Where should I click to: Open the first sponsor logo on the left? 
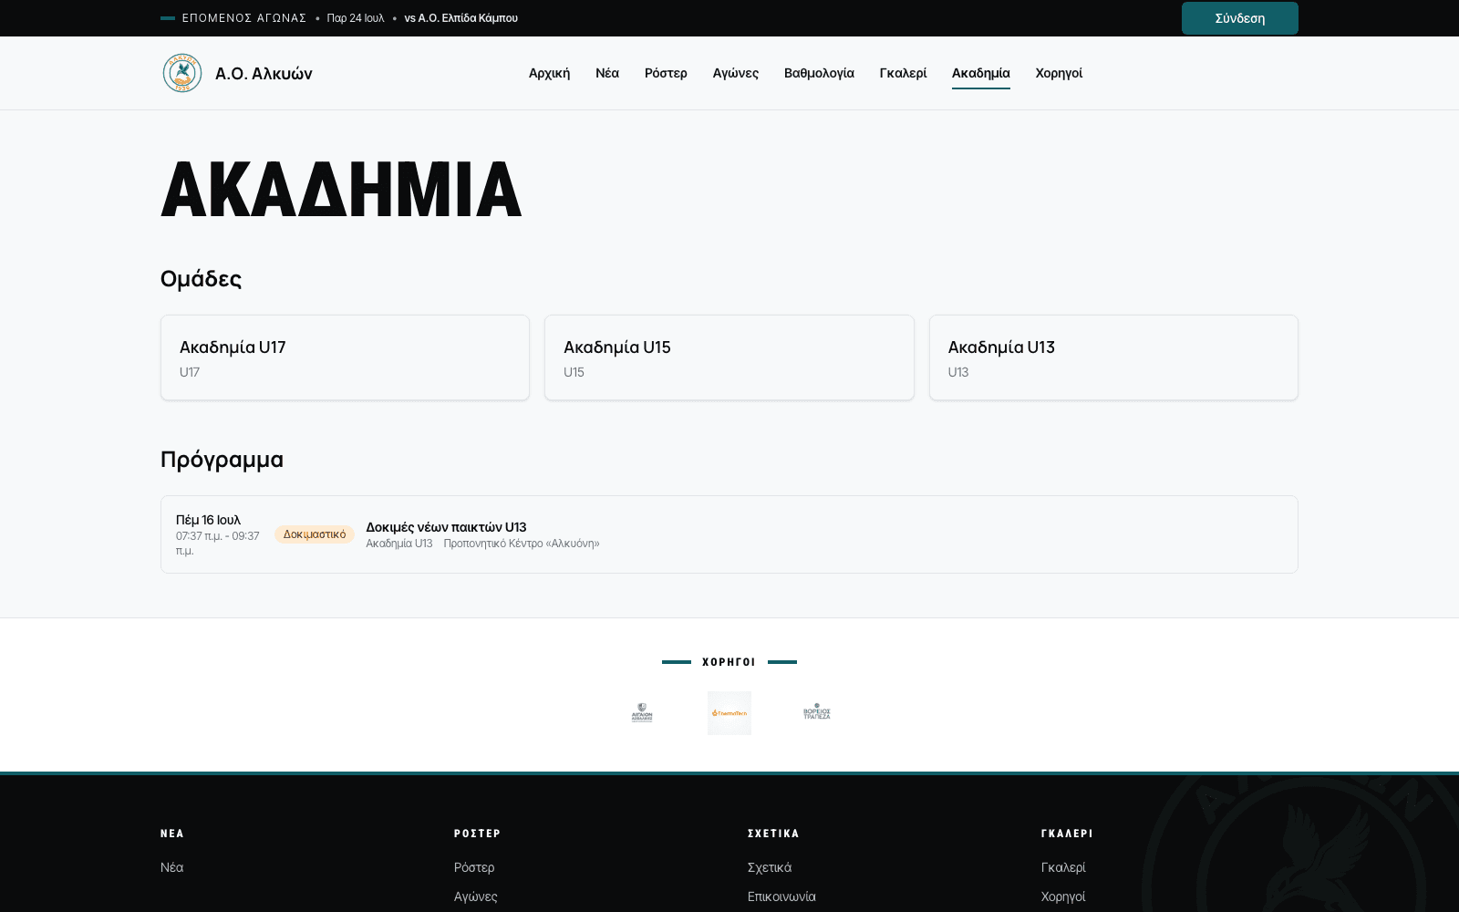tap(642, 713)
